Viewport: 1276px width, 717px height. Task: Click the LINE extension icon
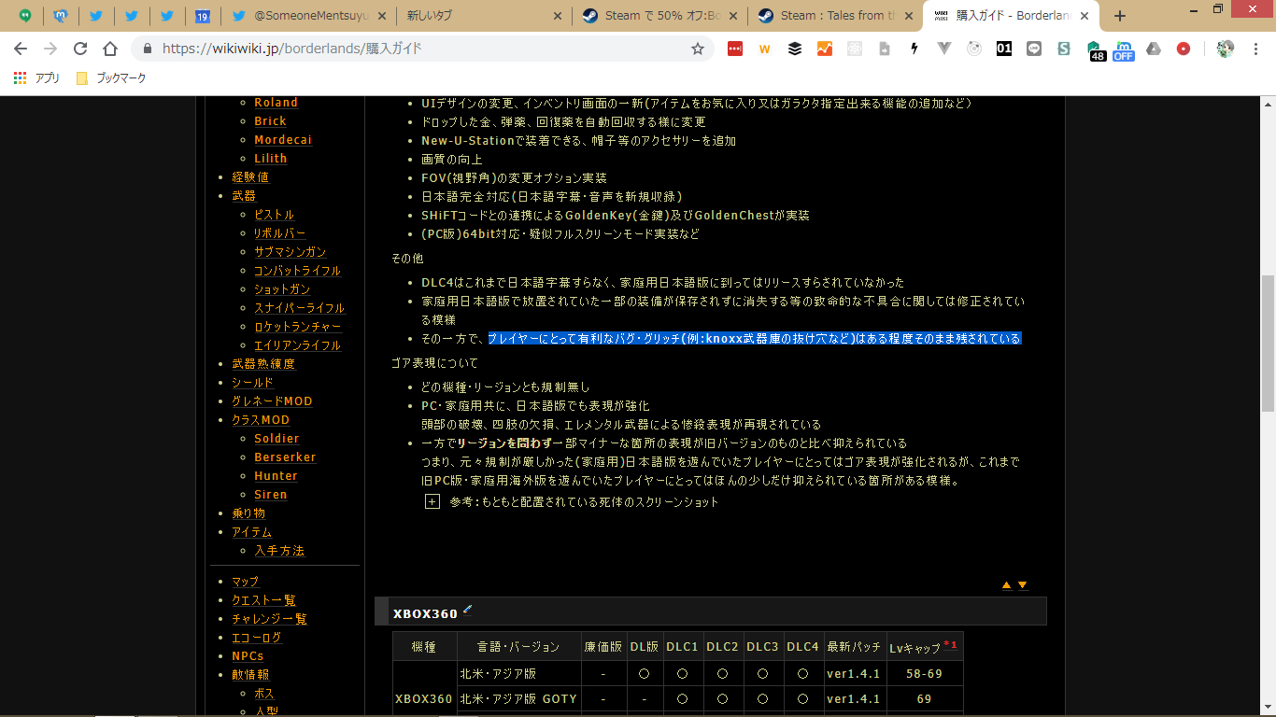pyautogui.click(x=1034, y=49)
